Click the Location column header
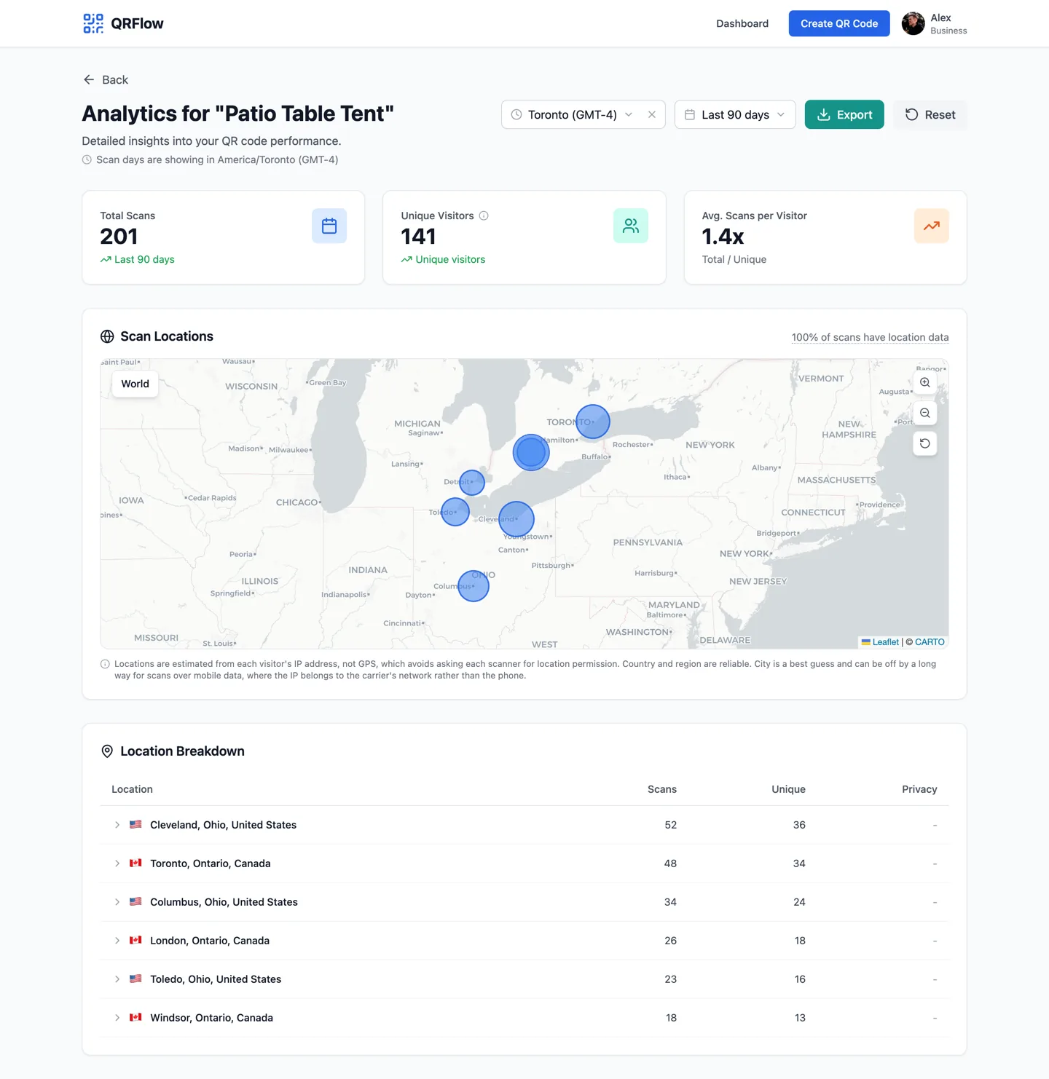Image resolution: width=1049 pixels, height=1079 pixels. pos(132,789)
